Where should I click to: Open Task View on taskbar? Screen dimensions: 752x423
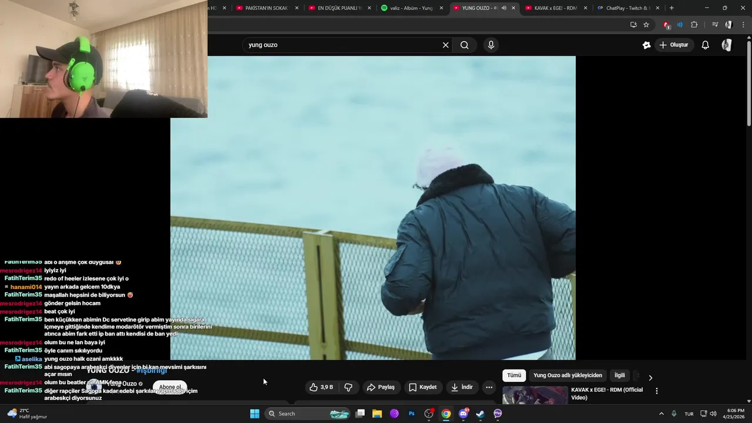[x=360, y=414]
